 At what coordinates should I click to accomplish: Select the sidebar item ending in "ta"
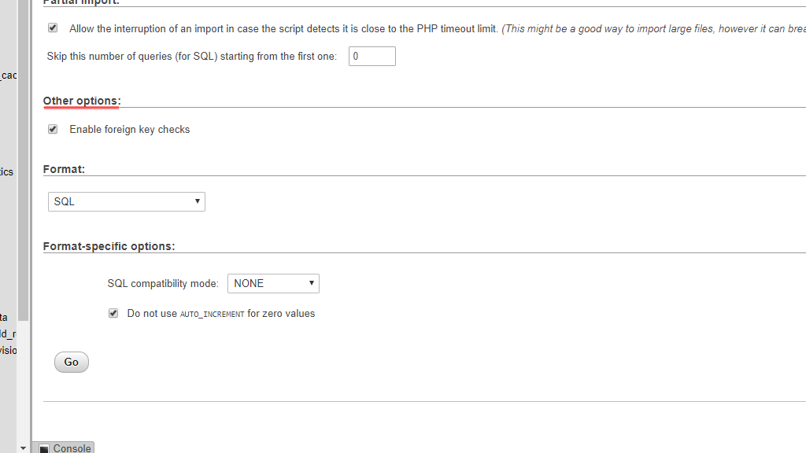[x=4, y=317]
